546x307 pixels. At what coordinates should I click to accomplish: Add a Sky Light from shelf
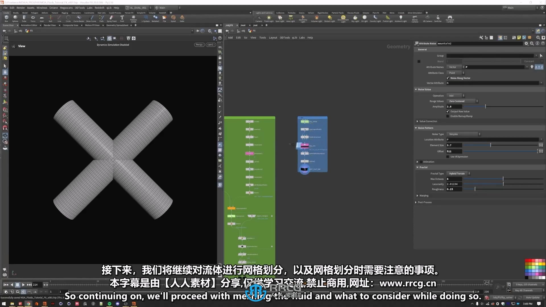click(x=355, y=18)
